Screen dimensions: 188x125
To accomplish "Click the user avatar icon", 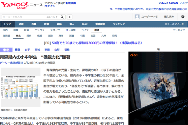I will click(137, 17).
